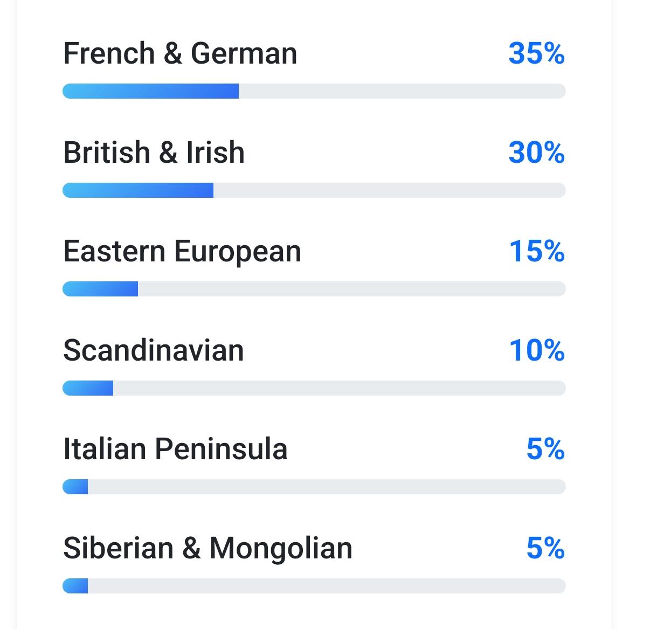Click the Eastern European progress bar's blue fill
Screen dimensions: 657x629
(x=100, y=289)
